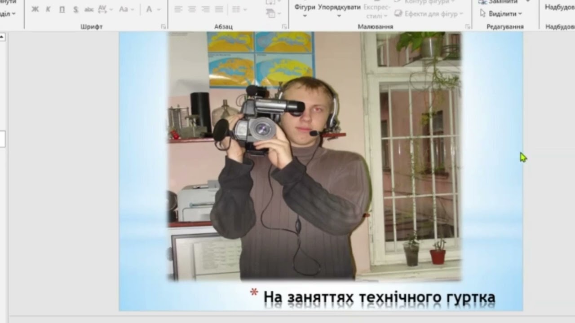Open Шрифт dialog launcher
The width and height of the screenshot is (575, 323).
point(164,26)
